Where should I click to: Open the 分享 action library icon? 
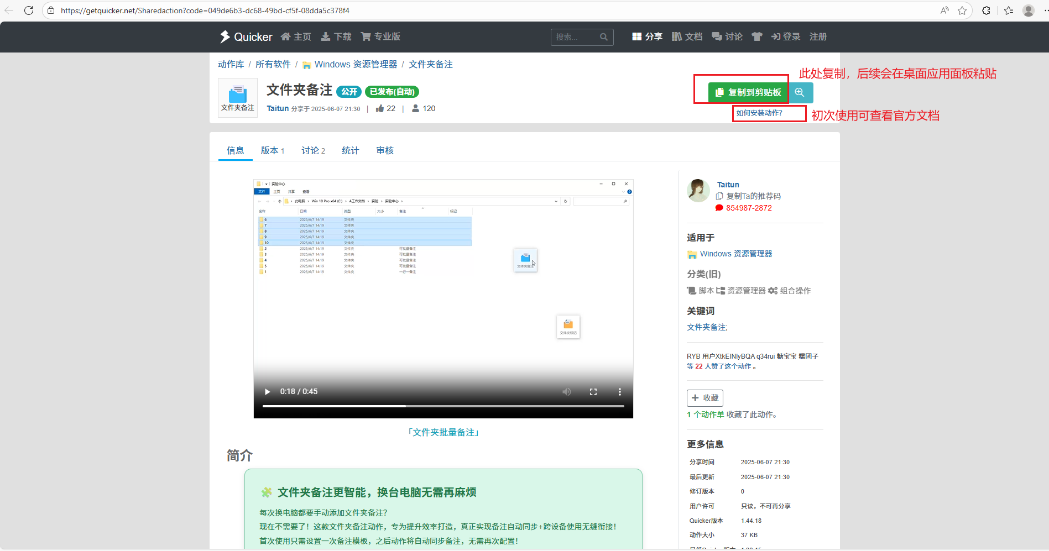tap(636, 36)
